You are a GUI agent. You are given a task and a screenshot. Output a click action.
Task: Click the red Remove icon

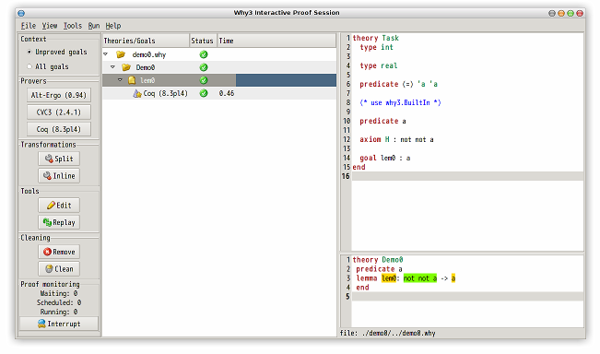(x=47, y=252)
